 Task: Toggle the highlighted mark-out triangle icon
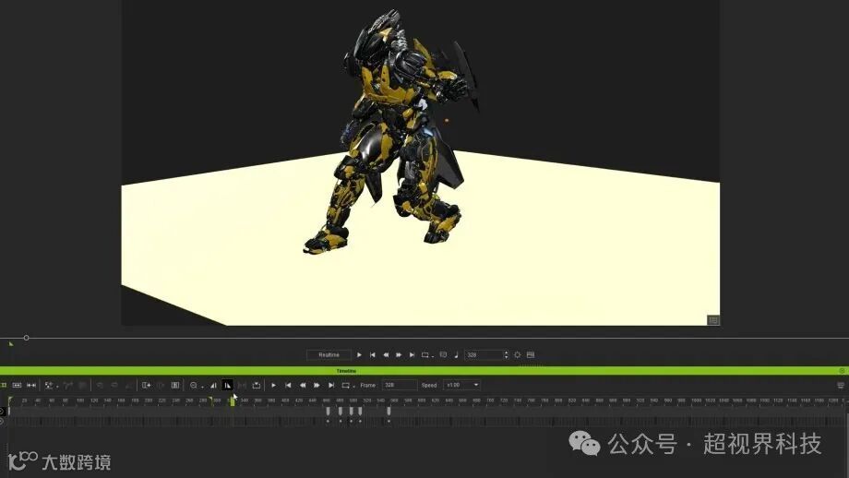tap(227, 385)
